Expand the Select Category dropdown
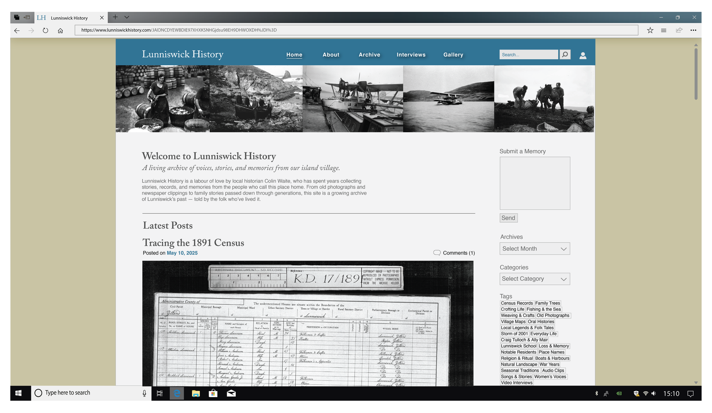 click(535, 279)
